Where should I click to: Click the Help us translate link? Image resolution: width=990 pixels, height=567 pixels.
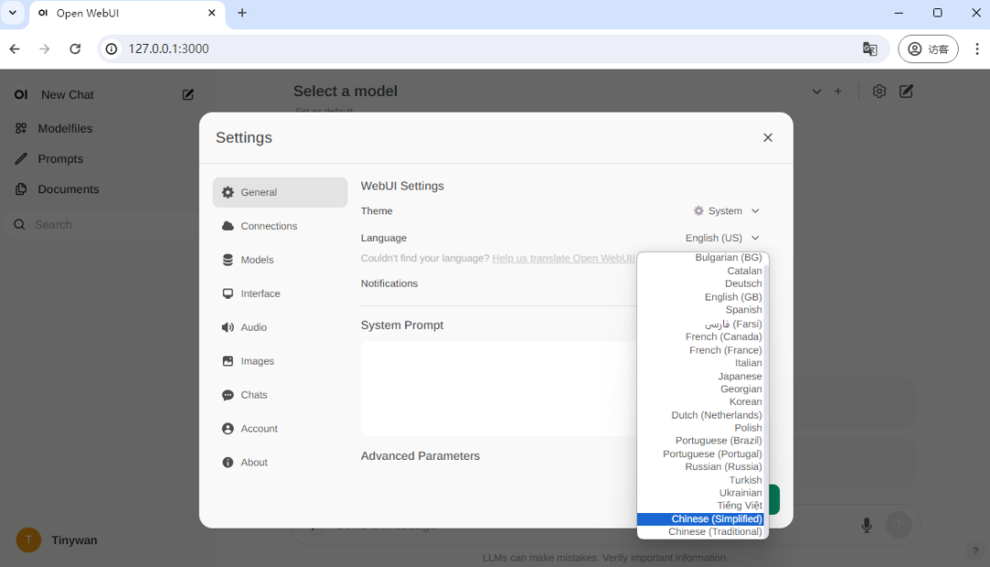coord(563,258)
